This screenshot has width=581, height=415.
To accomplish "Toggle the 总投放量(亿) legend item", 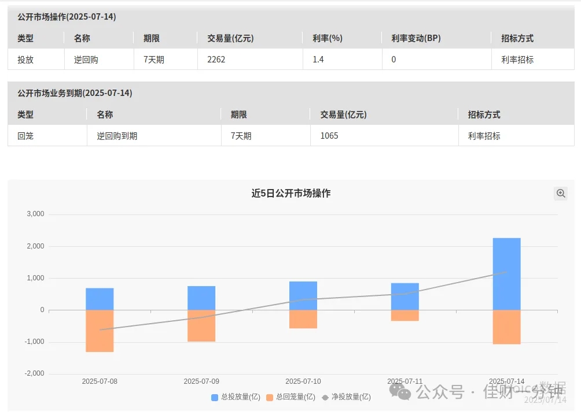I will 236,397.
